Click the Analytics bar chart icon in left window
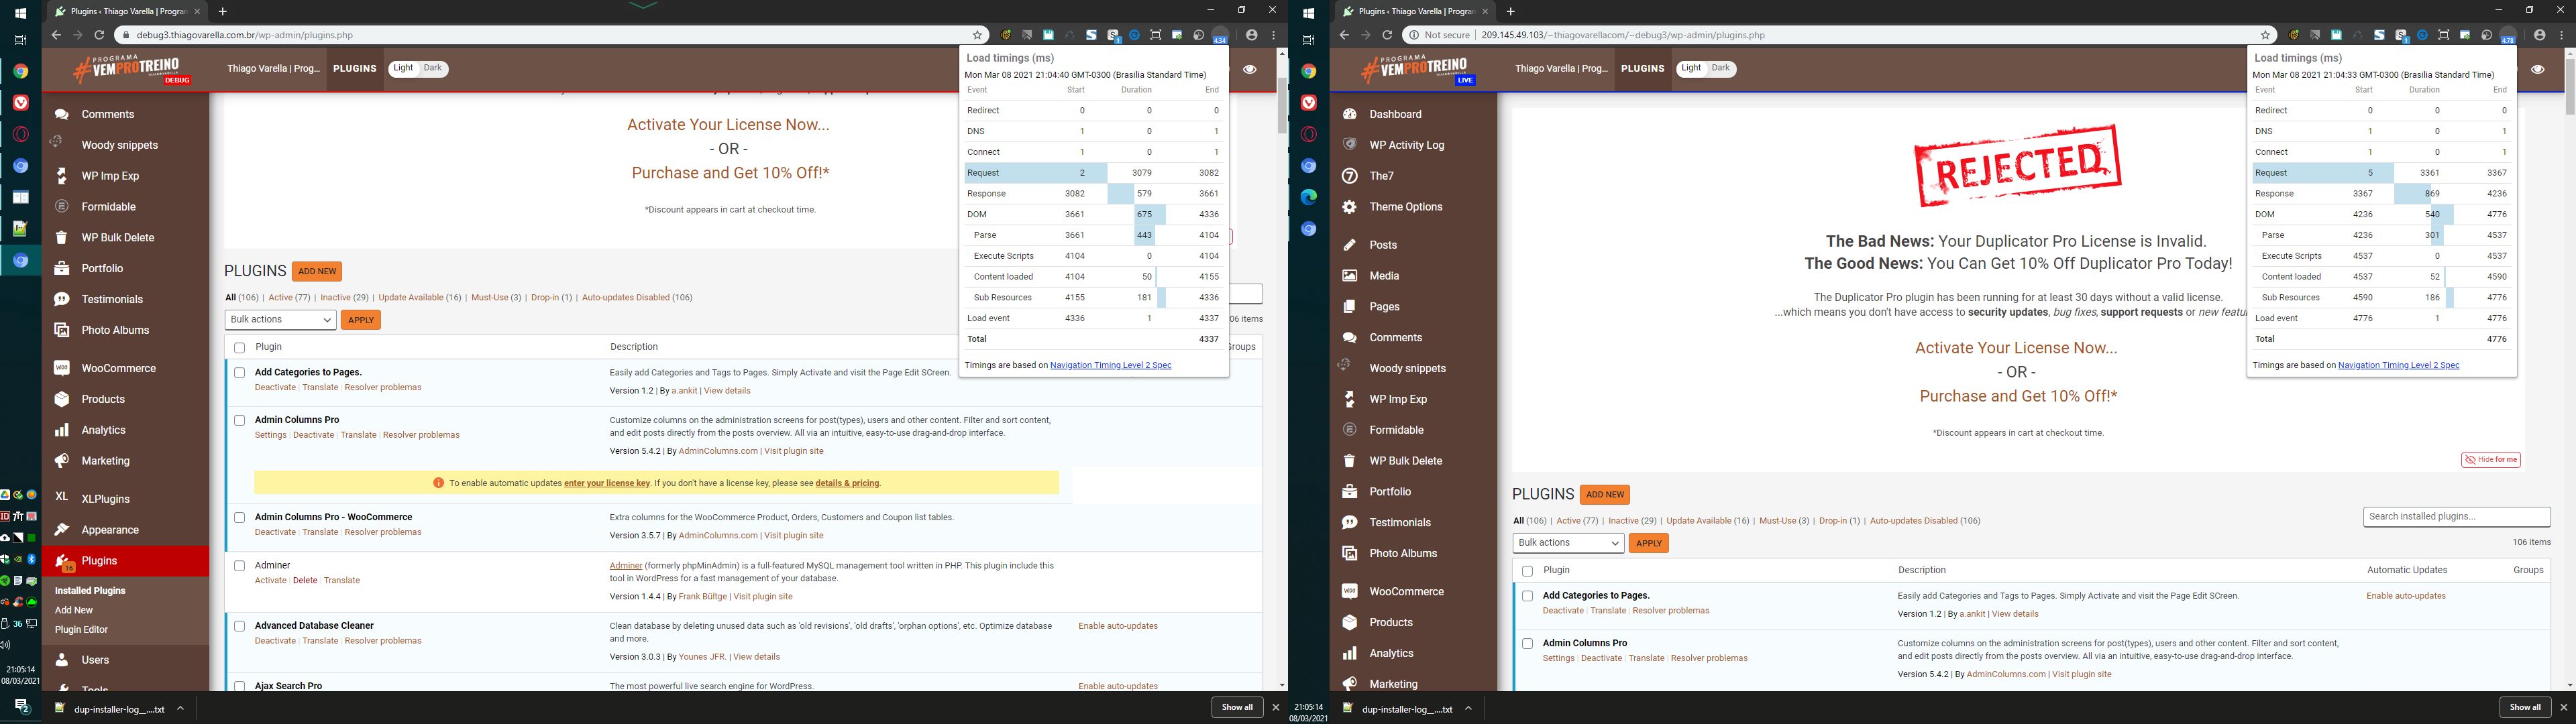The width and height of the screenshot is (2576, 724). point(62,430)
